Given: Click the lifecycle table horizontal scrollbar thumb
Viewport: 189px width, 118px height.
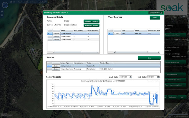Looking at the screenshot, I should tap(68, 52).
